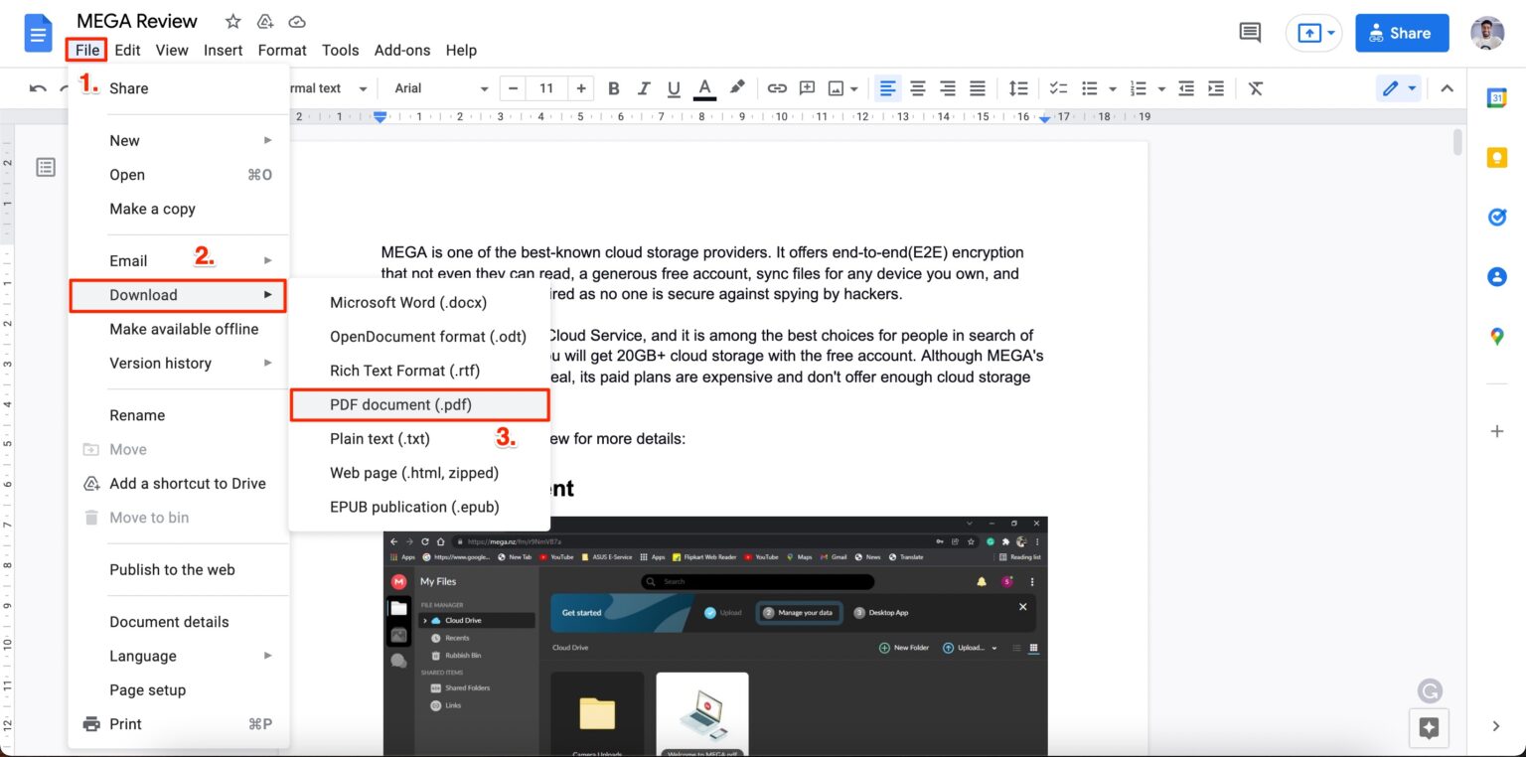Open the Format menu
The width and height of the screenshot is (1526, 757).
coord(282,50)
